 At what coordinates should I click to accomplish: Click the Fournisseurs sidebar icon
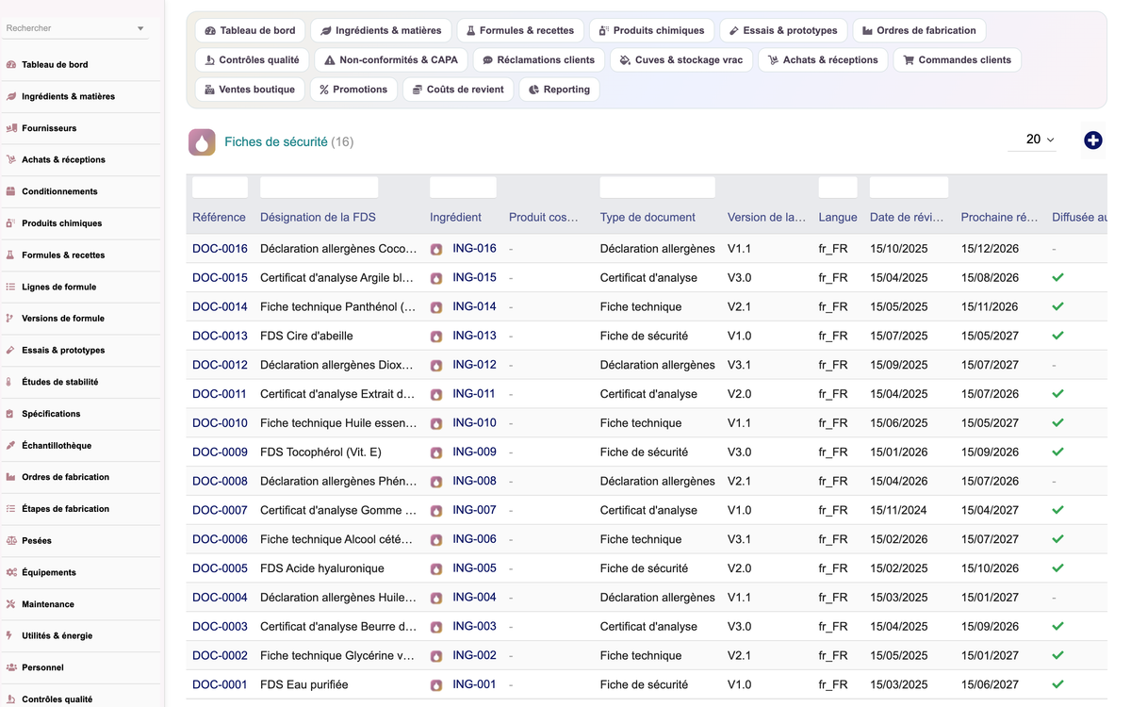coord(11,128)
